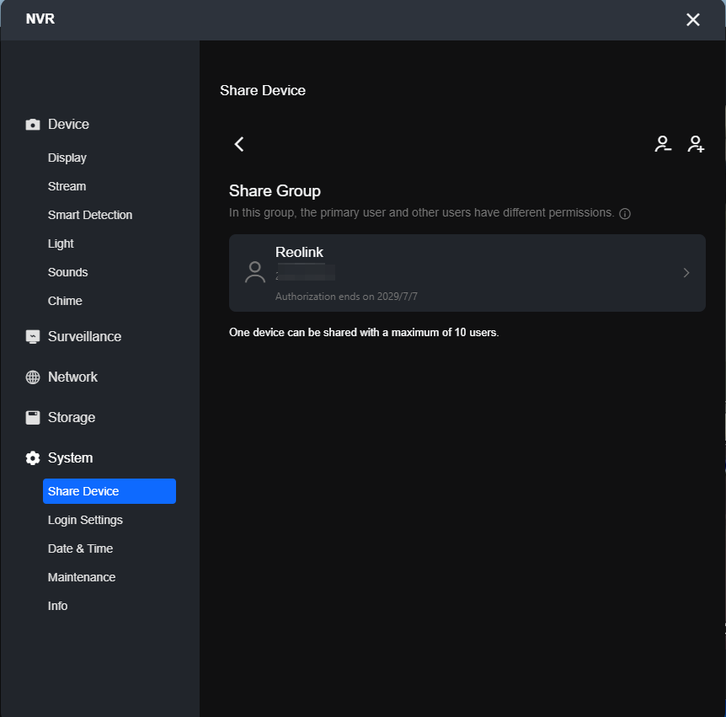Screen dimensions: 726x717
Task: Select the Share Device menu item
Action: 109,491
